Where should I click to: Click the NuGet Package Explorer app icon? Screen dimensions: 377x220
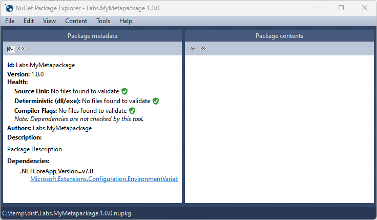[9, 8]
